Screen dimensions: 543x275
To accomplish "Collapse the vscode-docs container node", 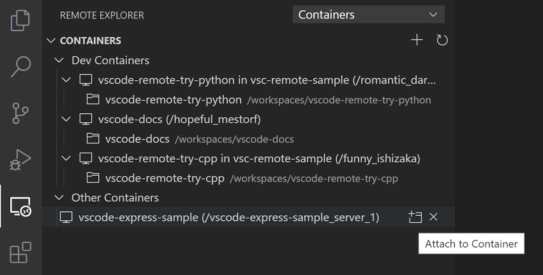I will click(66, 119).
